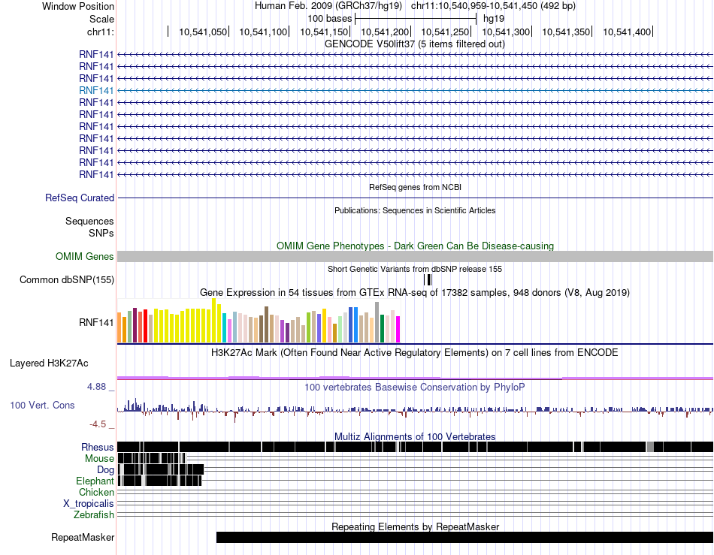Open the 'OMIM Gene Phenotypes' track title
Image resolution: width=714 pixels, height=555 pixels.
click(415, 246)
